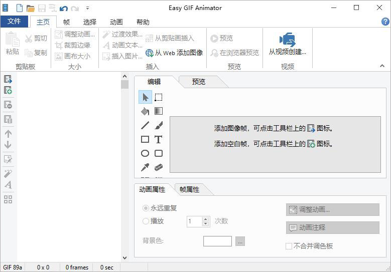
Task: Open a file with the folder icon
Action: (x=31, y=8)
